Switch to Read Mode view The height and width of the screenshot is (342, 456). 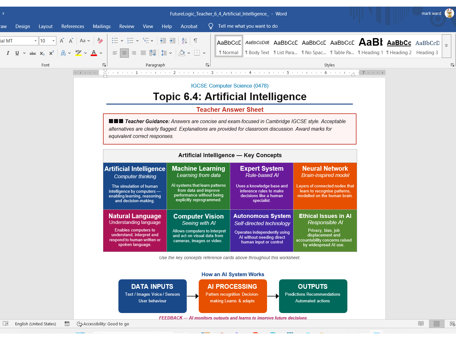[x=421, y=324]
